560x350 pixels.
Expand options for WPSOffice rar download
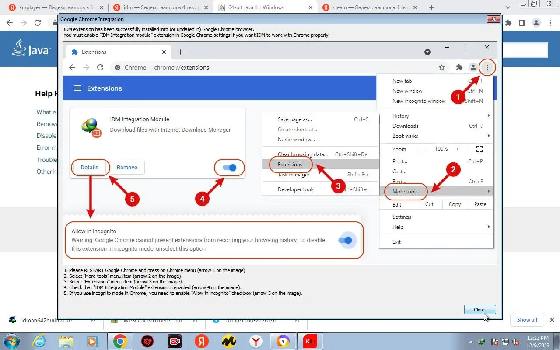tap(195, 320)
